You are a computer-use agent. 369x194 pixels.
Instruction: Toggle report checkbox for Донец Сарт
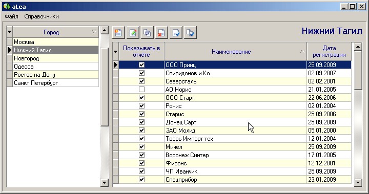[141, 122]
